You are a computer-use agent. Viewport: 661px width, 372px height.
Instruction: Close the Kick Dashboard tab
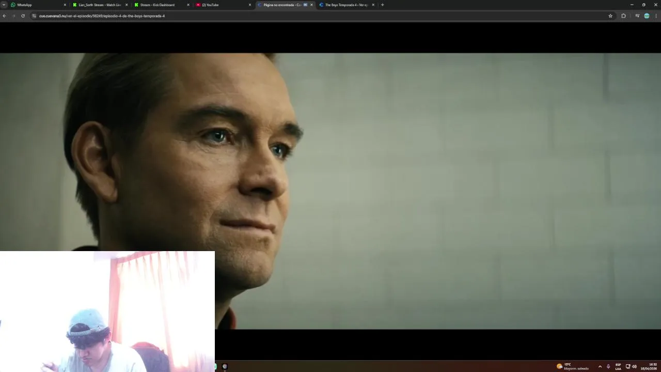click(x=188, y=5)
